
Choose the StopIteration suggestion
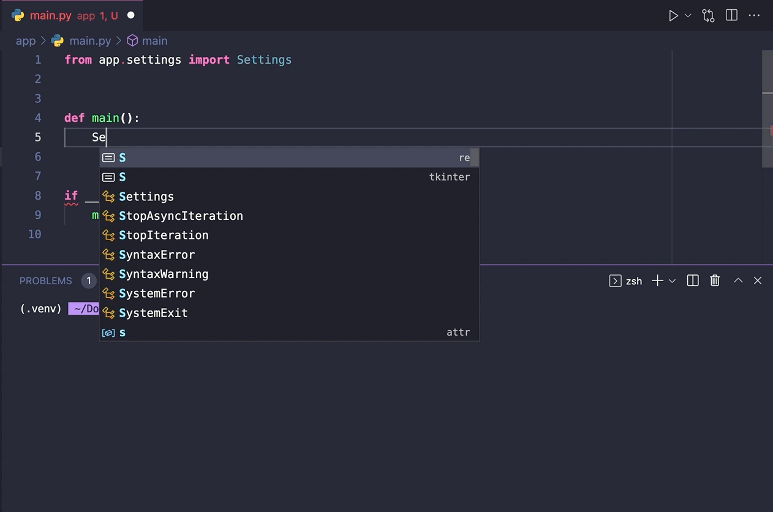[x=289, y=235]
